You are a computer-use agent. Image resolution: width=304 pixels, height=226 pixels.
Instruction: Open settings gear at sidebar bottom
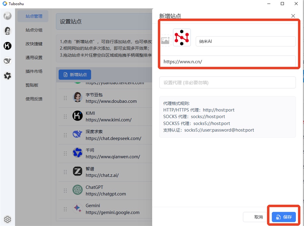[8, 219]
